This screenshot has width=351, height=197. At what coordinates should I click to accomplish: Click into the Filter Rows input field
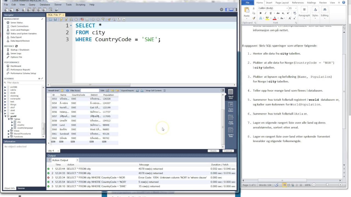pos(90,91)
